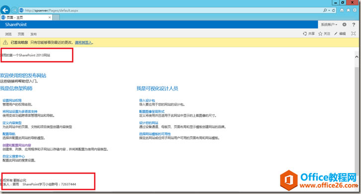Screen dimensions: 361x194
Task: Click the page scrollbar up arrow
Action: (x=357, y=57)
